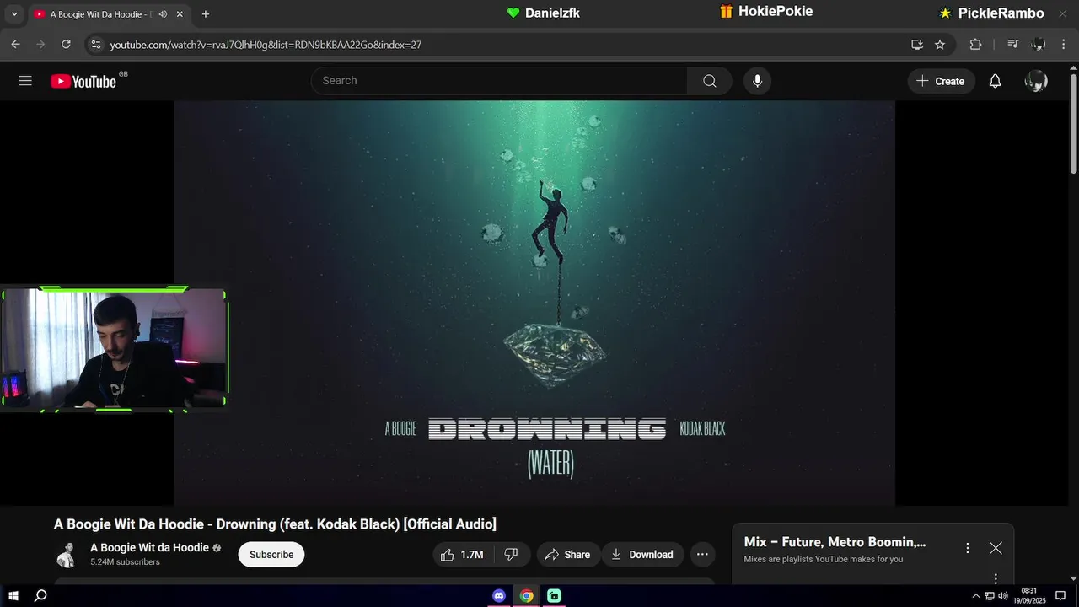Viewport: 1079px width, 607px height.
Task: Click the video title text
Action: pyautogui.click(x=275, y=524)
